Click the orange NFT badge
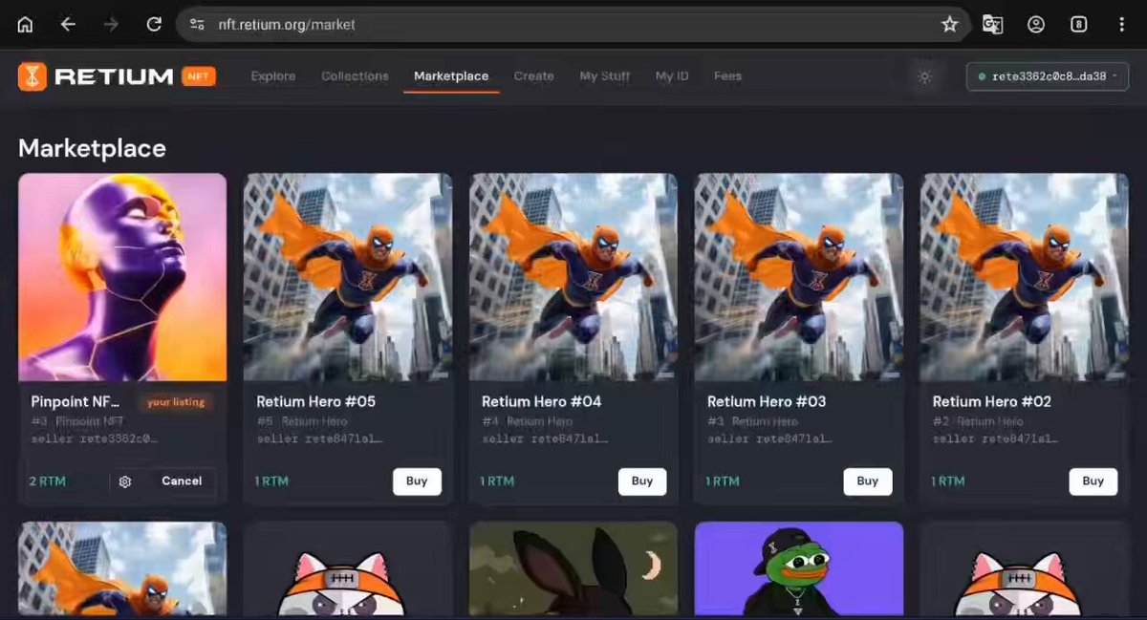1147x620 pixels. click(199, 76)
